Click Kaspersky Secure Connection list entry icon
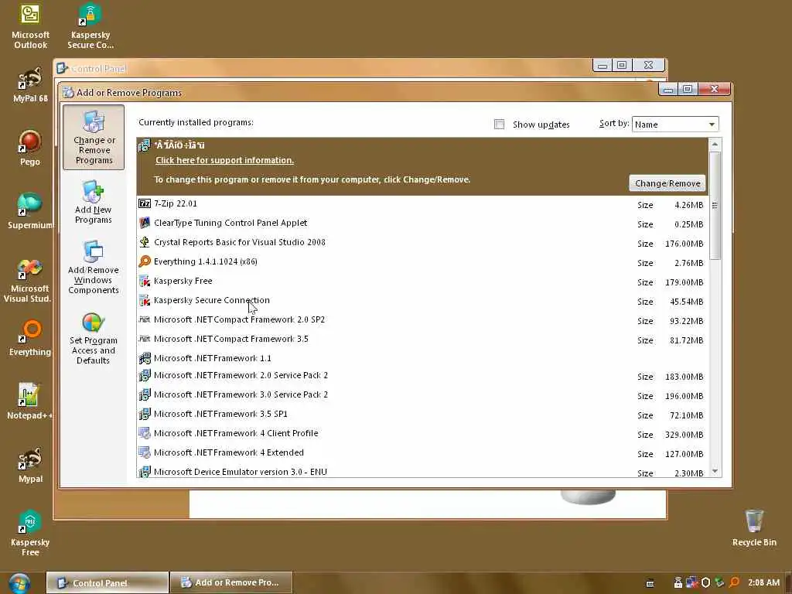The image size is (792, 594). pos(145,300)
